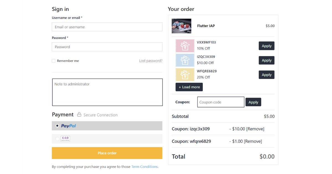Viewport: 332px width, 174px height.
Task: Select the C.O.D radio button
Action: pyautogui.click(x=57, y=139)
